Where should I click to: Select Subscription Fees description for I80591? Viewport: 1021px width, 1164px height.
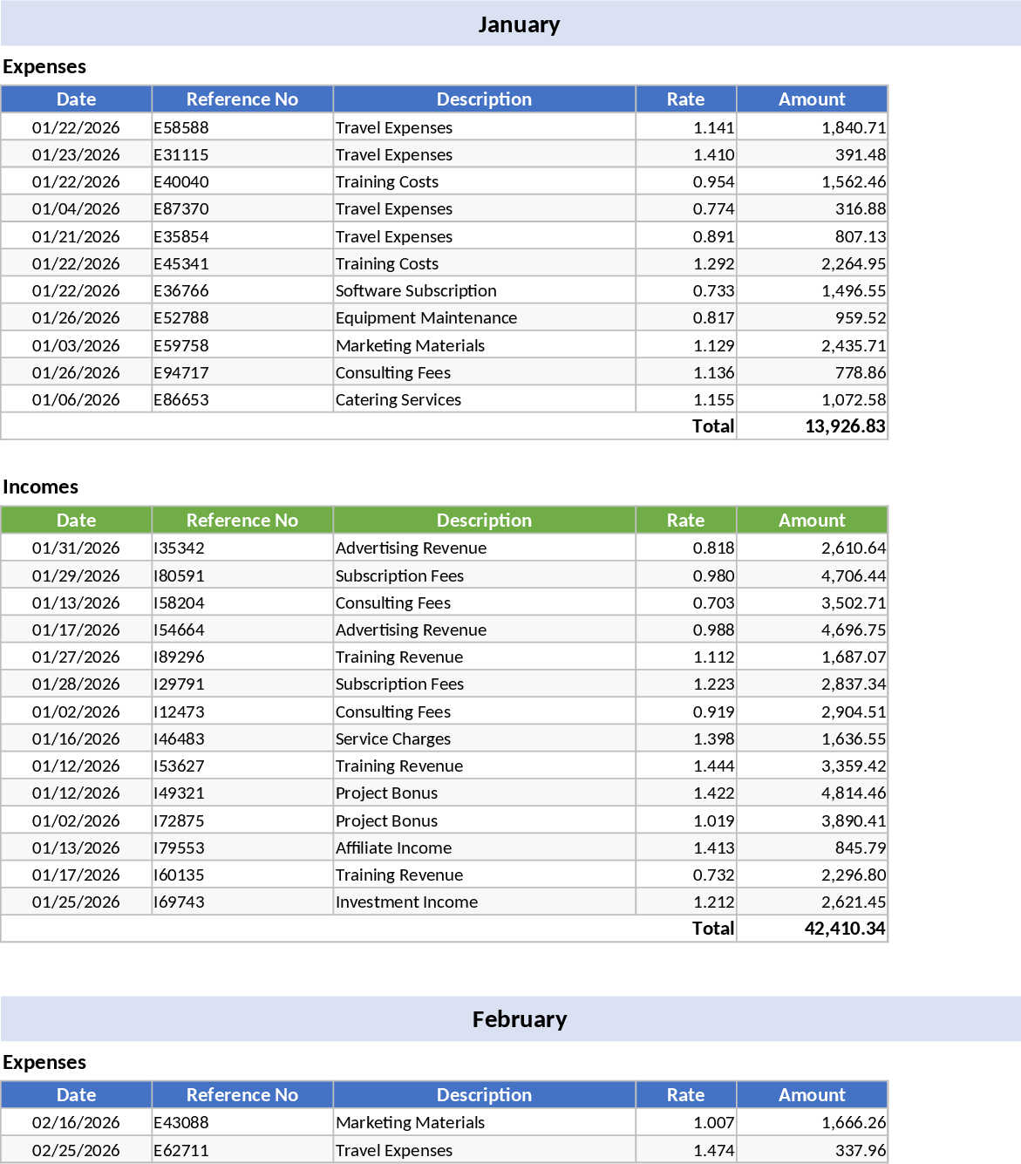399,575
